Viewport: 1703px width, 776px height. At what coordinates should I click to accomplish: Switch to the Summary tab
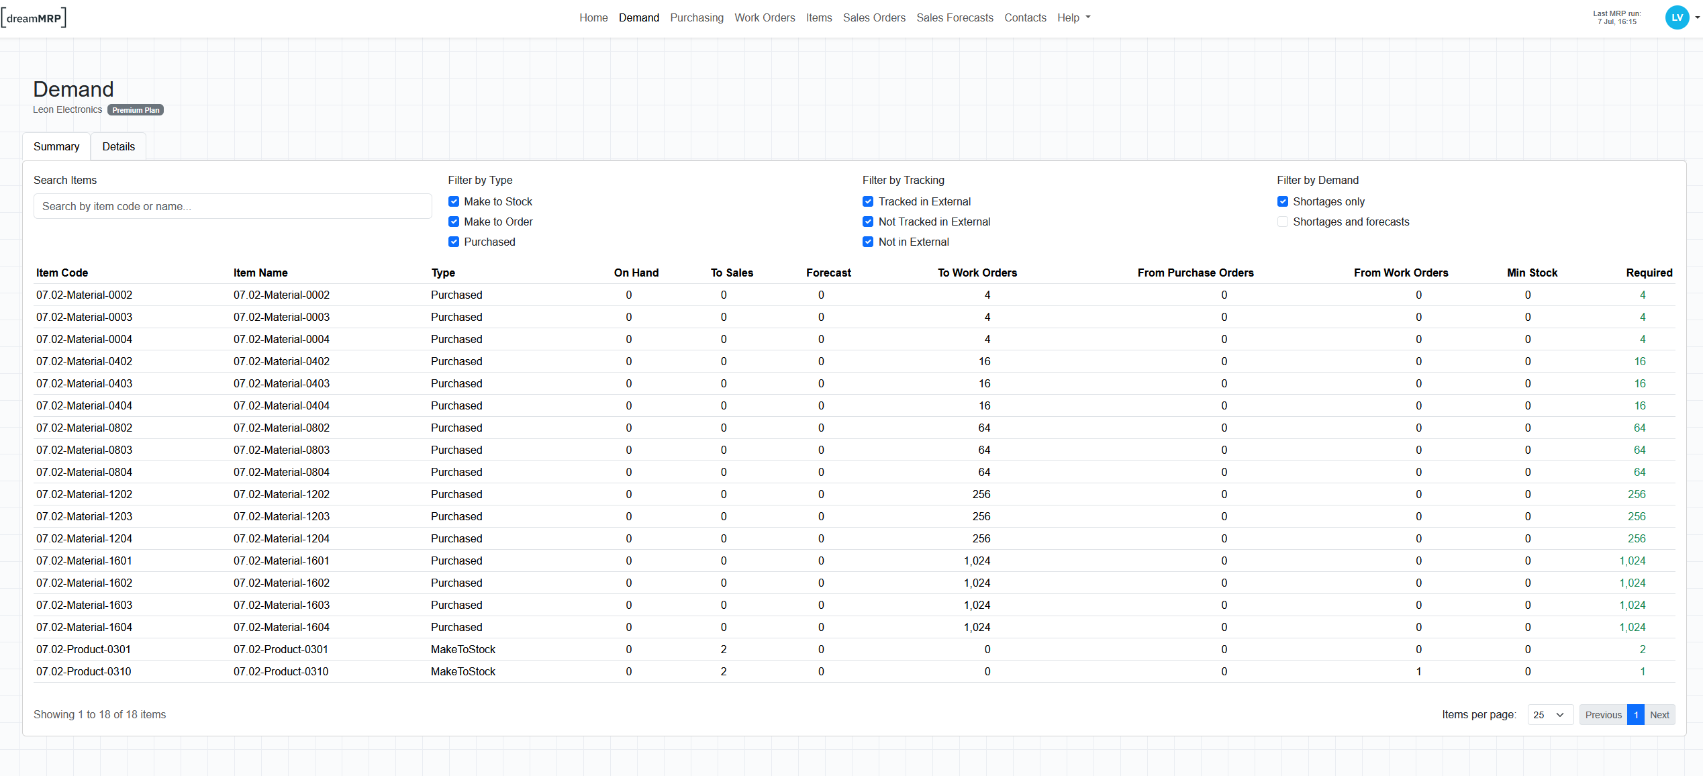[x=56, y=146]
